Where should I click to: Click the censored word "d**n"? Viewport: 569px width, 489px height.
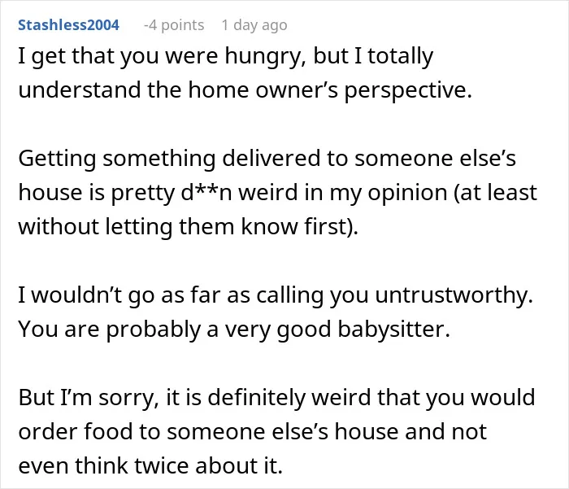point(206,193)
